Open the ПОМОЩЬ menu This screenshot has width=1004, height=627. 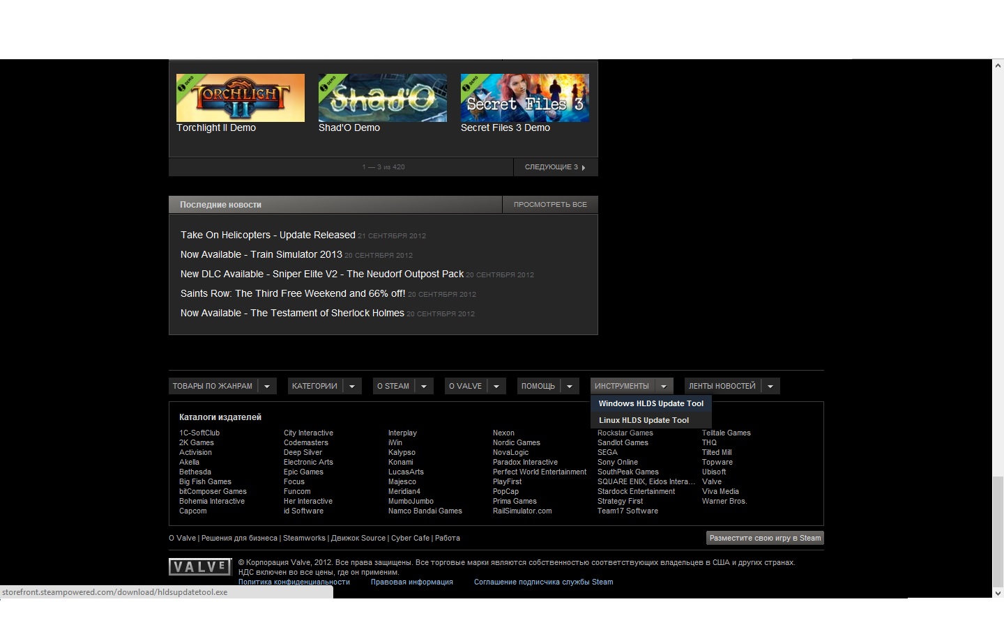(538, 386)
